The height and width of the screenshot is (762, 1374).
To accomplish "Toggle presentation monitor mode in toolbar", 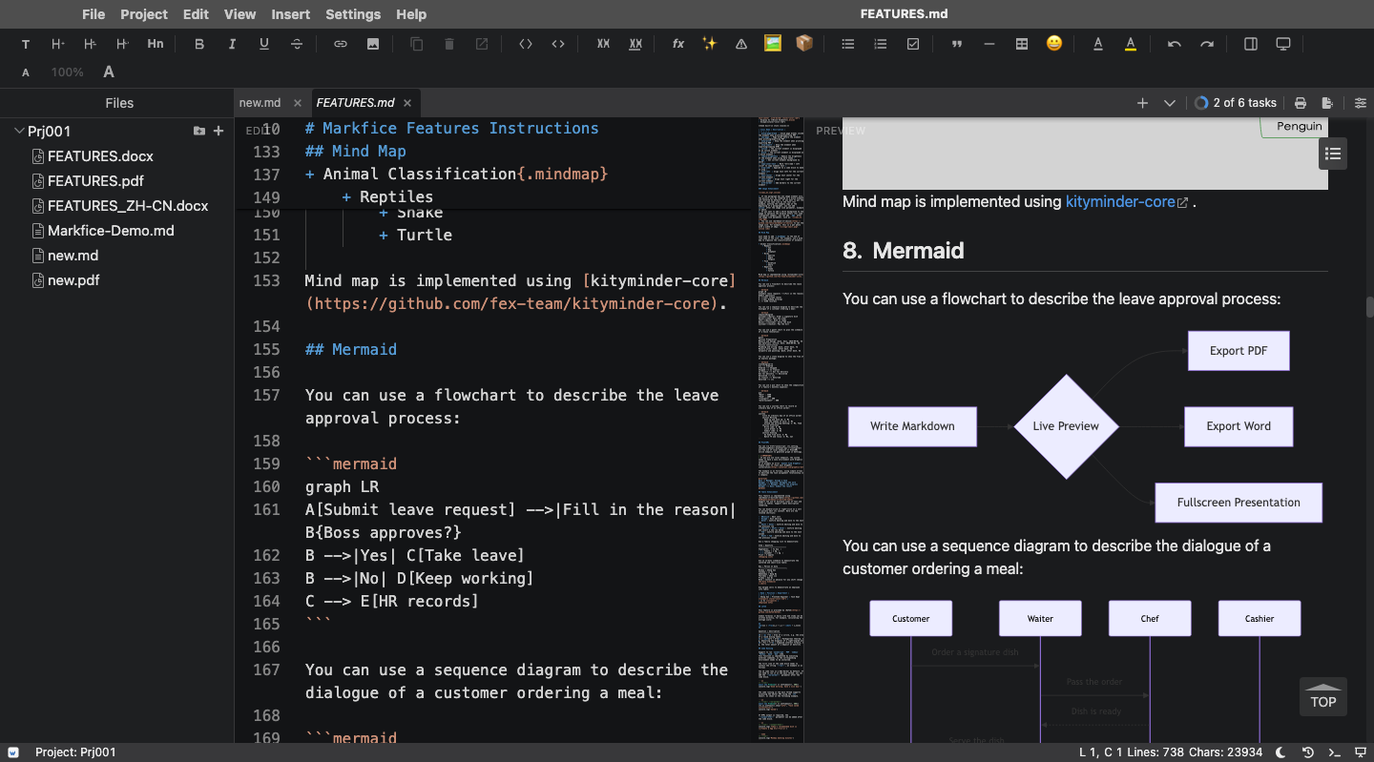I will pyautogui.click(x=1283, y=44).
